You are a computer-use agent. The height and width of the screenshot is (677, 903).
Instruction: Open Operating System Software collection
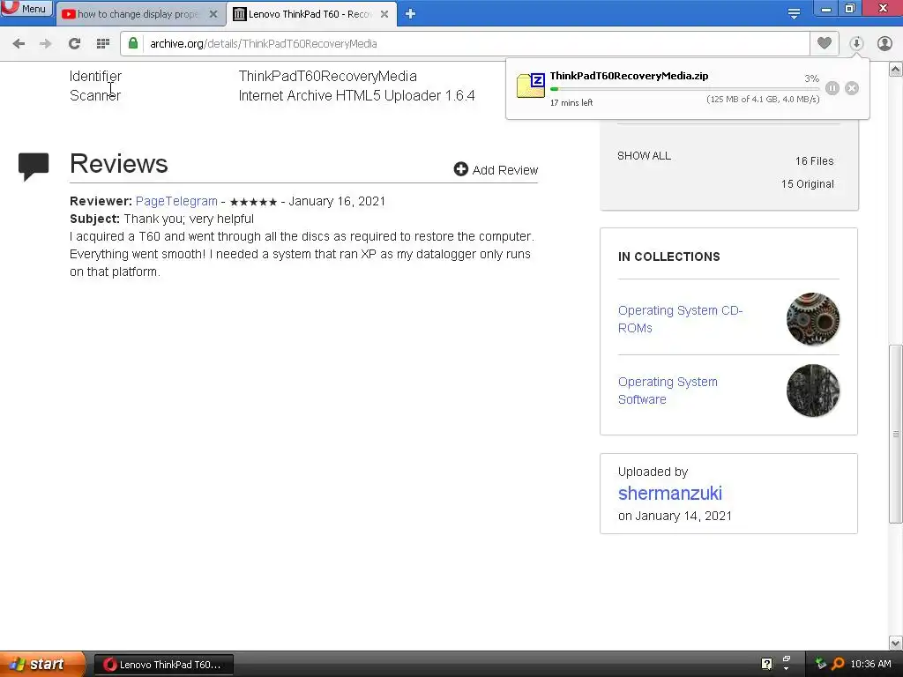tap(668, 391)
